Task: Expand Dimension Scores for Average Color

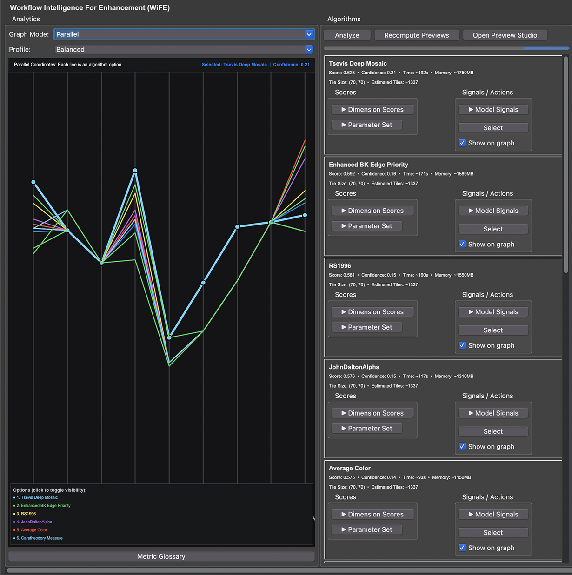Action: [372, 515]
